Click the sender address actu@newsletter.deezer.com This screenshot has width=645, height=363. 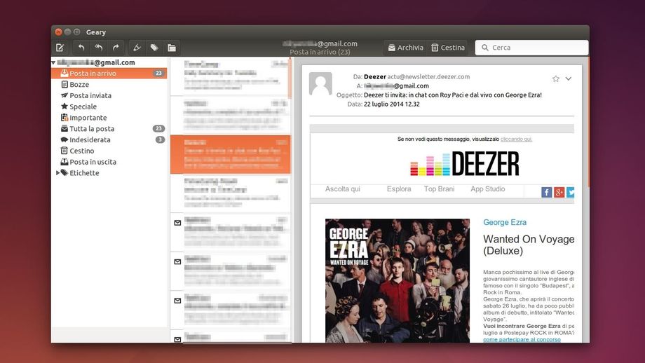tap(428, 76)
